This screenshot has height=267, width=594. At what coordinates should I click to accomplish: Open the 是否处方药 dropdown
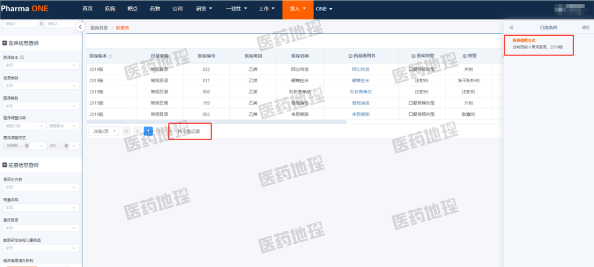[x=41, y=187]
